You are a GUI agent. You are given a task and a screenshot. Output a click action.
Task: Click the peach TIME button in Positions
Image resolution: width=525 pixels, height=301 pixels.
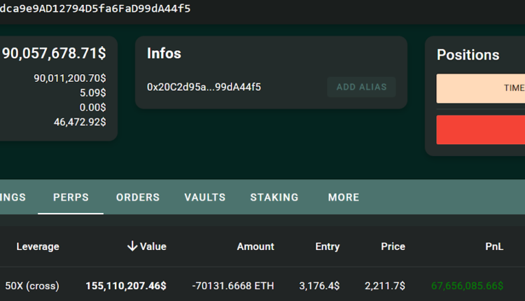pos(481,88)
